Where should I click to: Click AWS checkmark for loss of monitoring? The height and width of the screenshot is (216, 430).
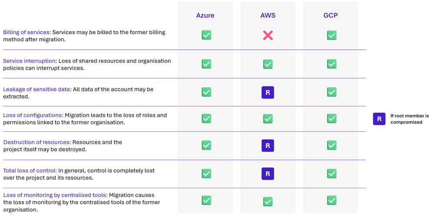(x=268, y=201)
